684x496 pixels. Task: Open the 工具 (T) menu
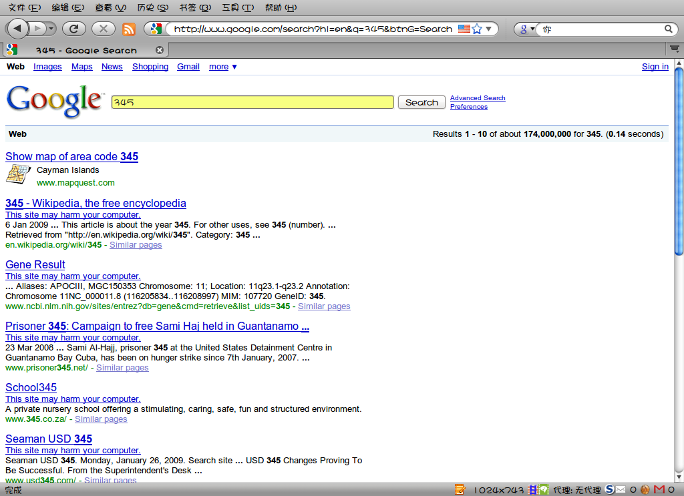(238, 7)
